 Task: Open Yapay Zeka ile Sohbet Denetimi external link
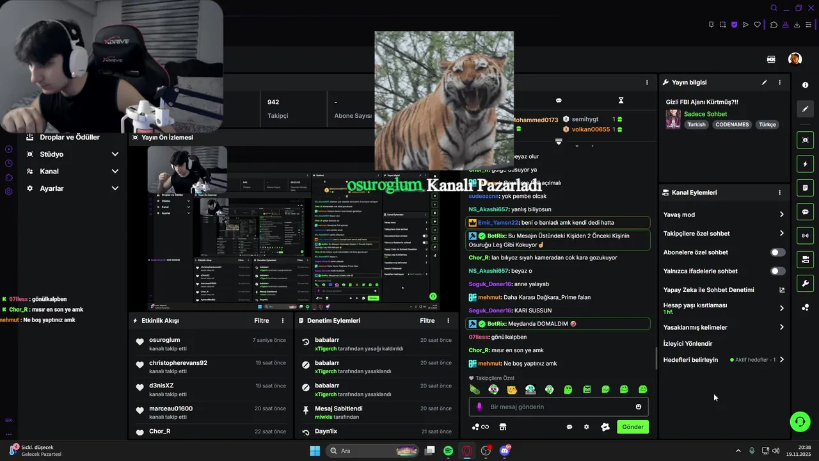[782, 290]
